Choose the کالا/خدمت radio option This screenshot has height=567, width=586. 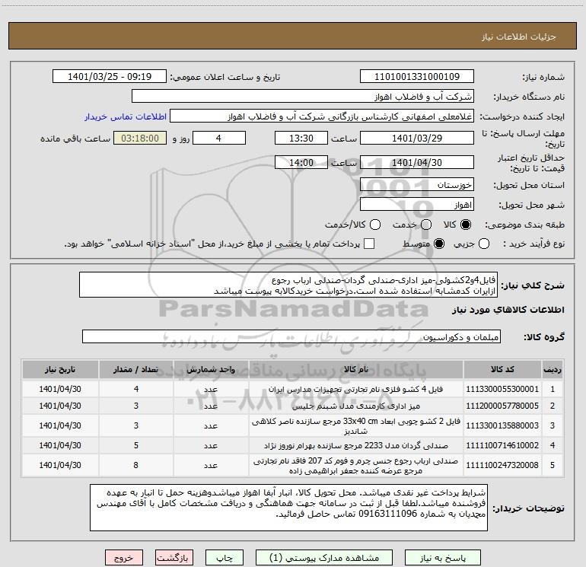[375, 225]
